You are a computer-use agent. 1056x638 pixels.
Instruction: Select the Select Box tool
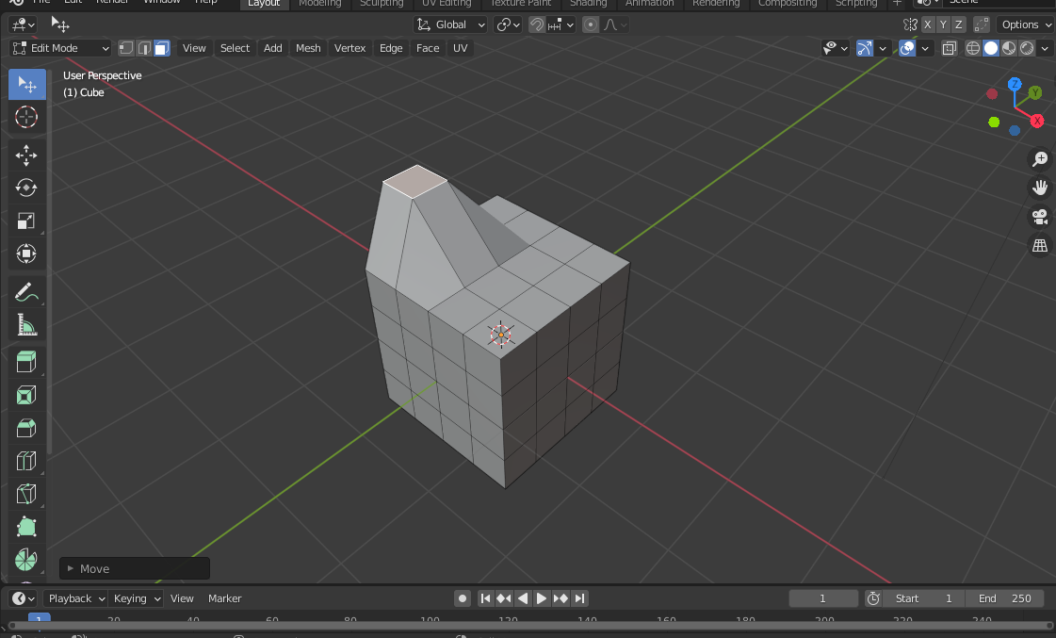click(x=27, y=84)
